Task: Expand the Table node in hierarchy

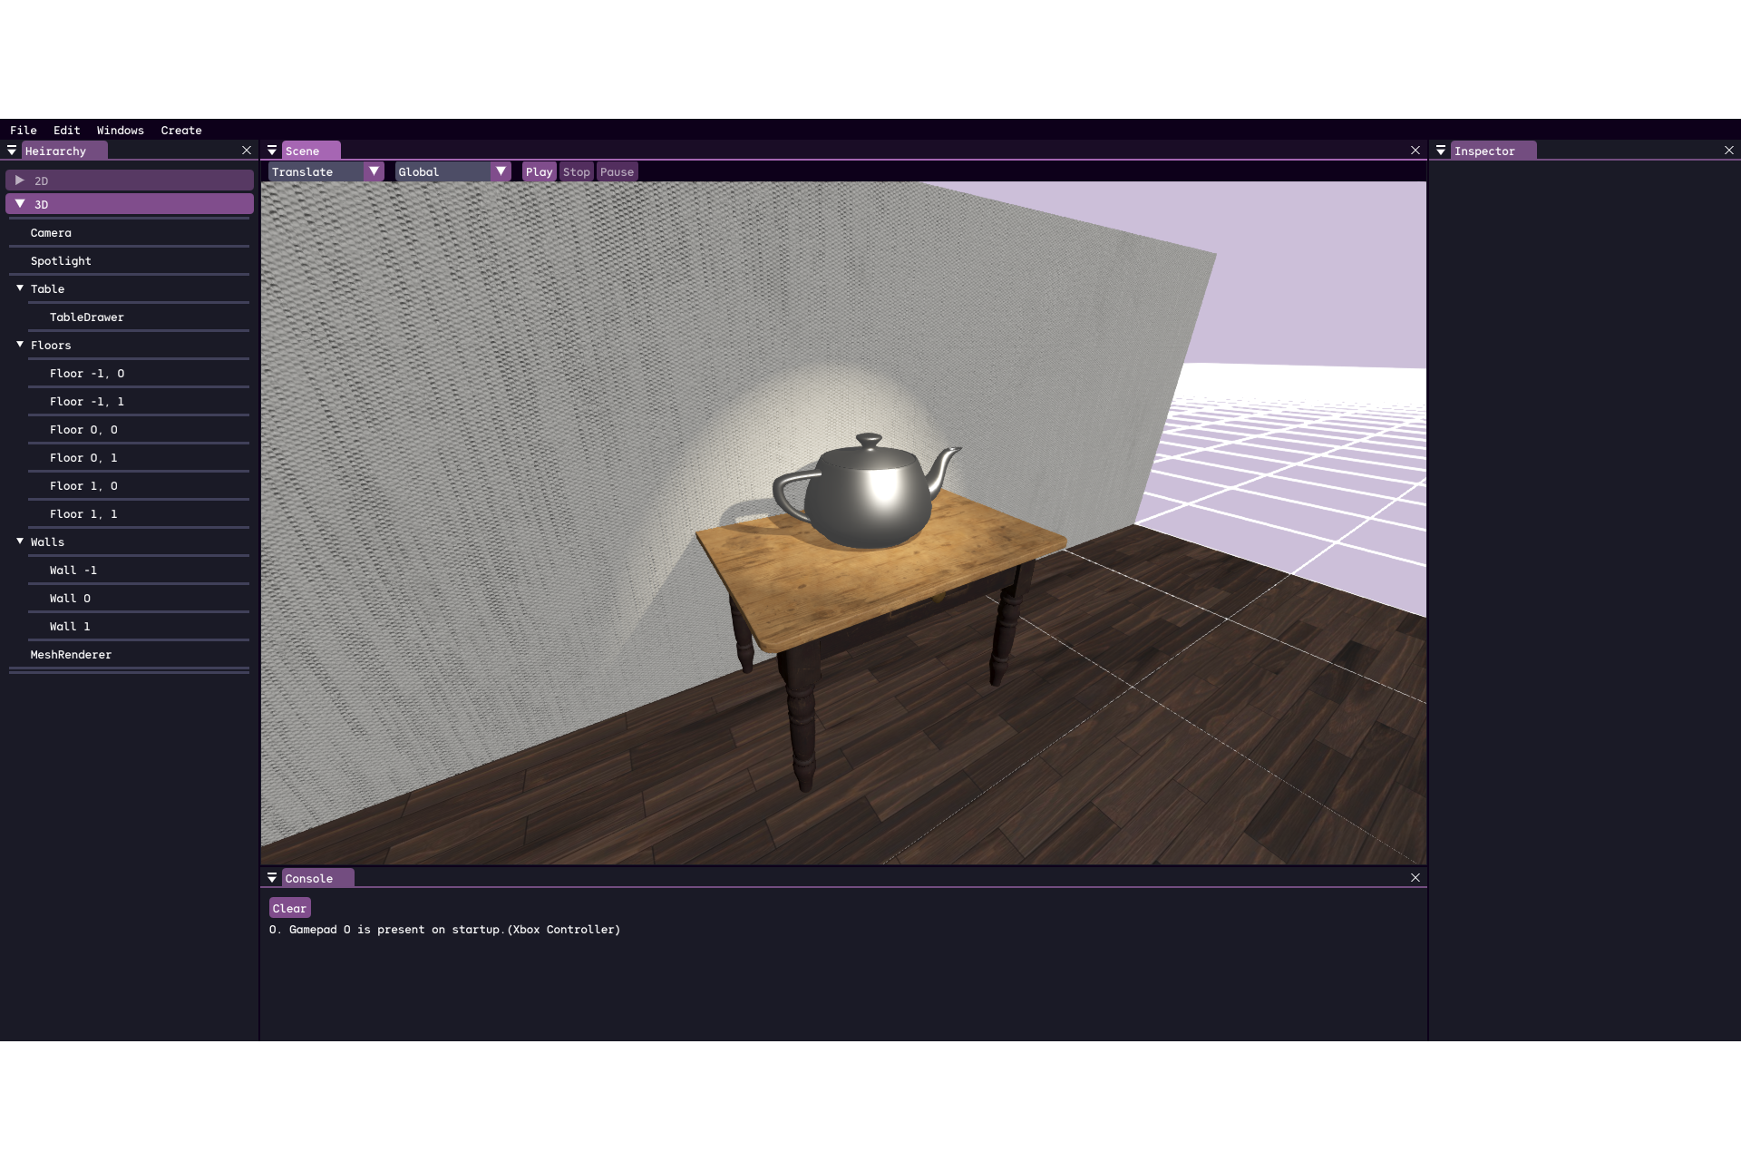Action: [18, 288]
